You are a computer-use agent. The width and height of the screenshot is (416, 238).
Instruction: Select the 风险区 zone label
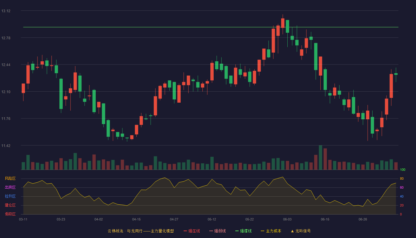(x=10, y=178)
